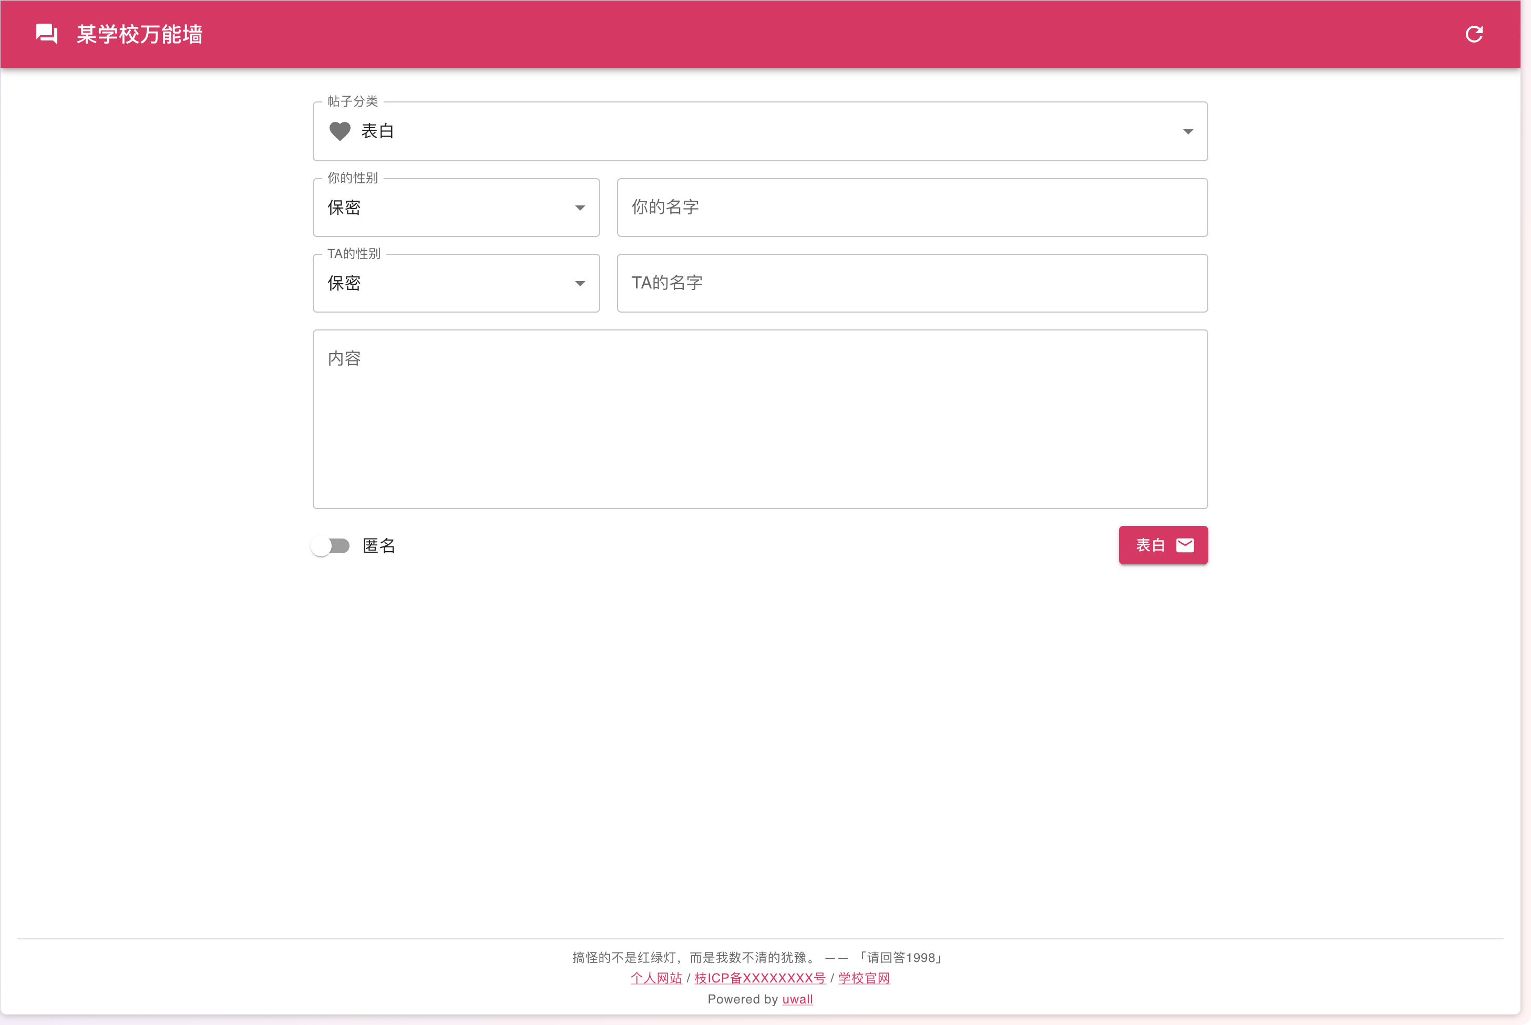Image resolution: width=1531 pixels, height=1025 pixels.
Task: Open the 学校官网 link
Action: 864,978
